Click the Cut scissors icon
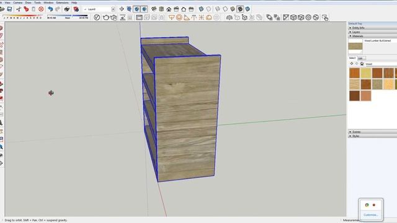 click(19, 9)
